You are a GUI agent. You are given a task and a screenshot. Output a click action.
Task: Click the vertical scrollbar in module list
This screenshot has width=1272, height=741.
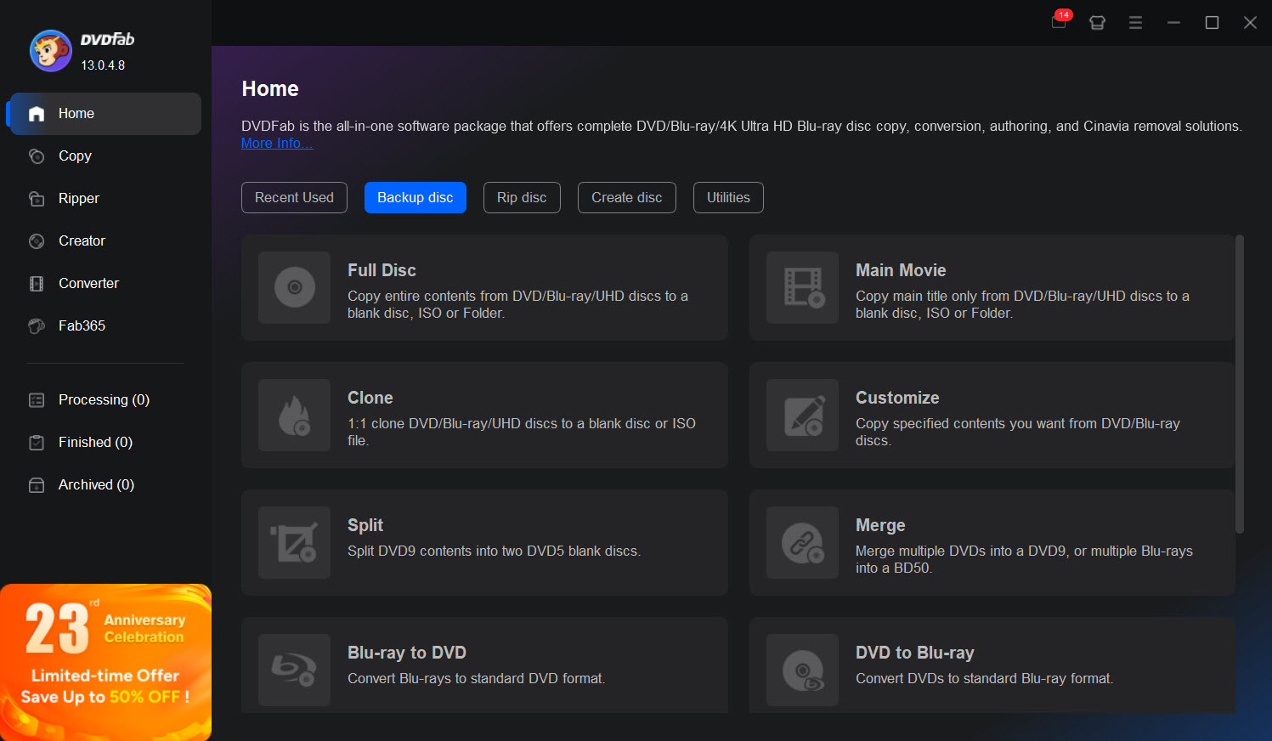click(x=1239, y=384)
